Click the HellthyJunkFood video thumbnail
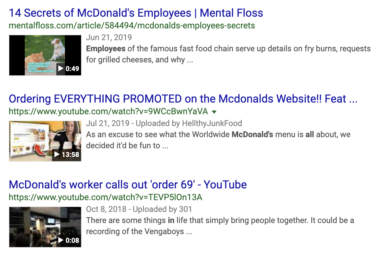Image resolution: width=380 pixels, height=257 pixels. point(45,141)
